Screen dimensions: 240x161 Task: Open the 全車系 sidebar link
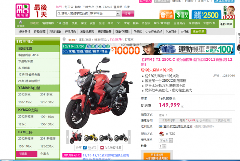(45, 154)
